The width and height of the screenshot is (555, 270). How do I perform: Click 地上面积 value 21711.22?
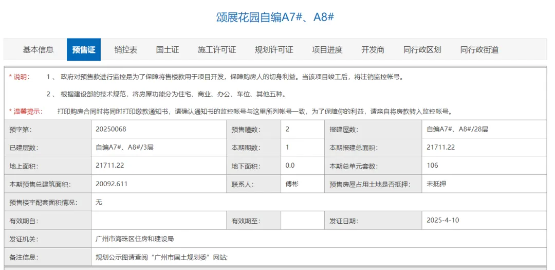point(110,166)
